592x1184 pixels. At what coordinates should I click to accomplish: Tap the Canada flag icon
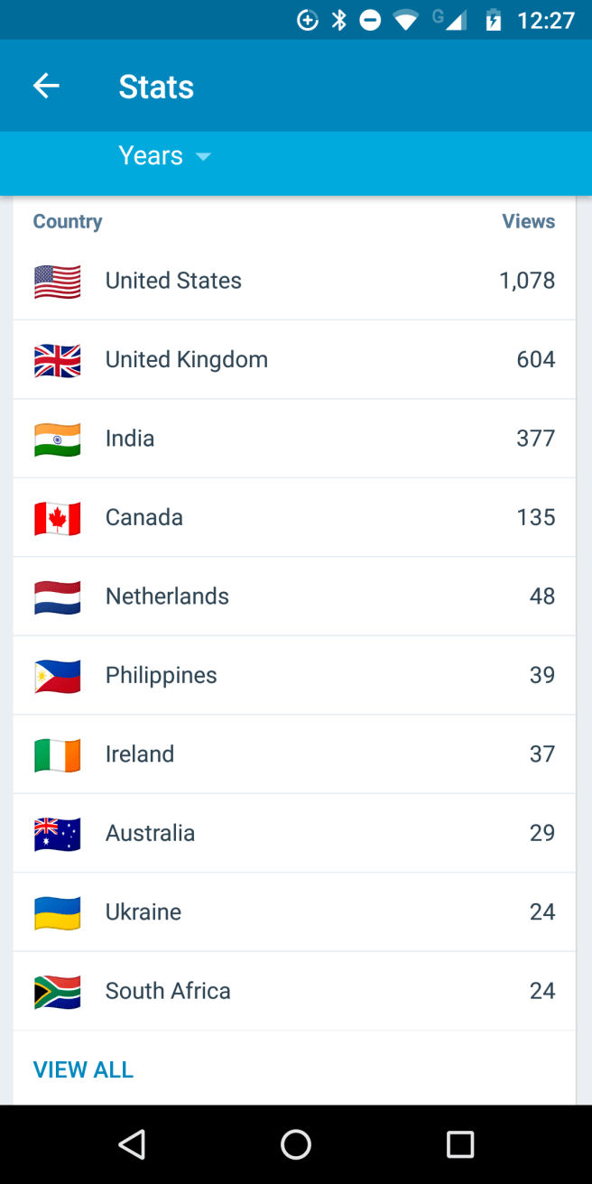point(58,518)
